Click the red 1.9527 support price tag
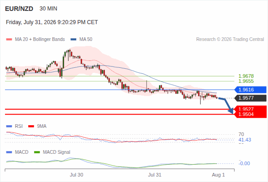Image resolution: width=268 pixels, height=182 pixels. 250,109
